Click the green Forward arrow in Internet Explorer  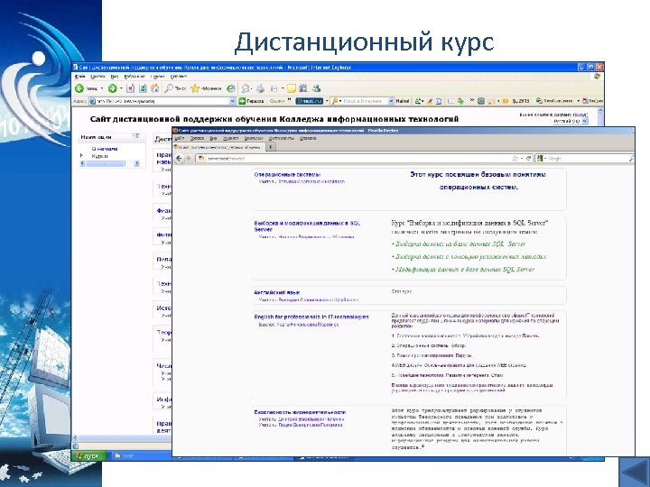coord(112,88)
